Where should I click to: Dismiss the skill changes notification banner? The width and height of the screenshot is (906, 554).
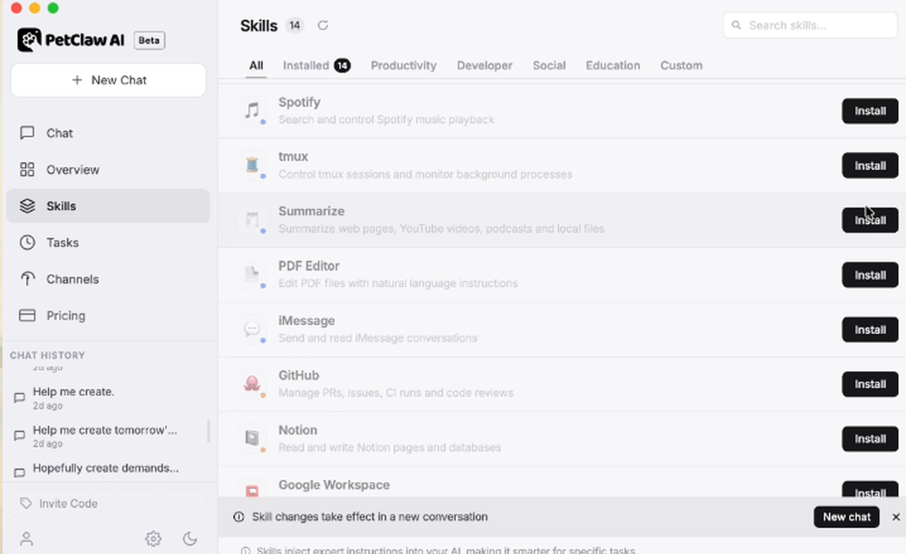(896, 517)
